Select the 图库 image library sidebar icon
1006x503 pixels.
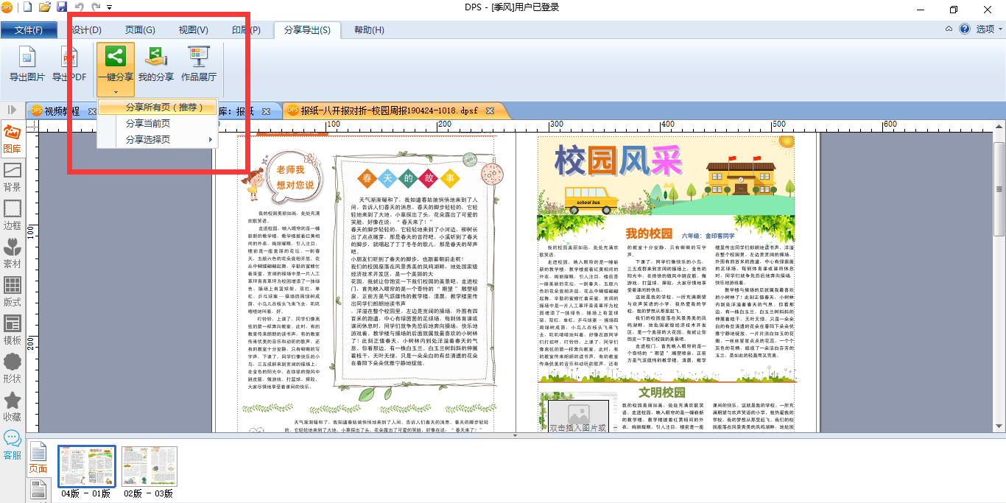[13, 139]
